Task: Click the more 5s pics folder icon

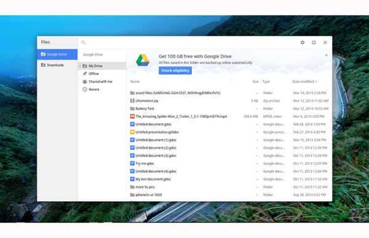Action: (132, 187)
